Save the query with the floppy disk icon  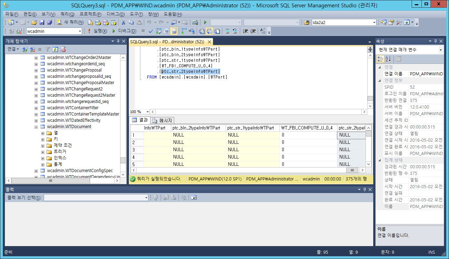pyautogui.click(x=42, y=22)
